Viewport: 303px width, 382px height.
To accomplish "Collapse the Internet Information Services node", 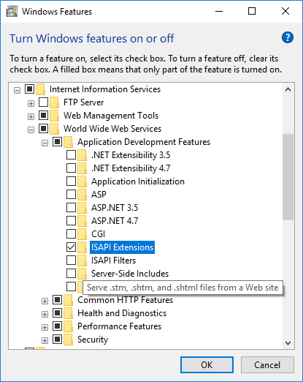I will click(x=17, y=91).
